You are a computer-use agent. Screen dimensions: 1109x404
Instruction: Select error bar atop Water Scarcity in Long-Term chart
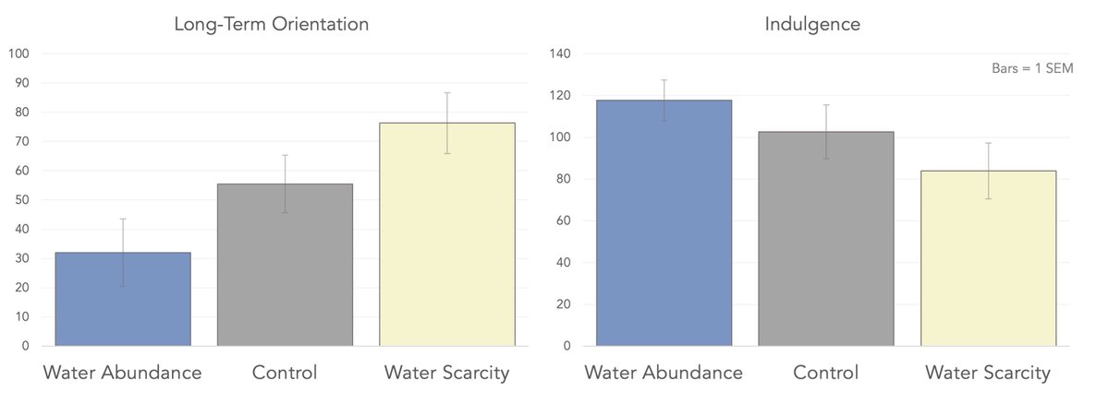click(x=447, y=103)
